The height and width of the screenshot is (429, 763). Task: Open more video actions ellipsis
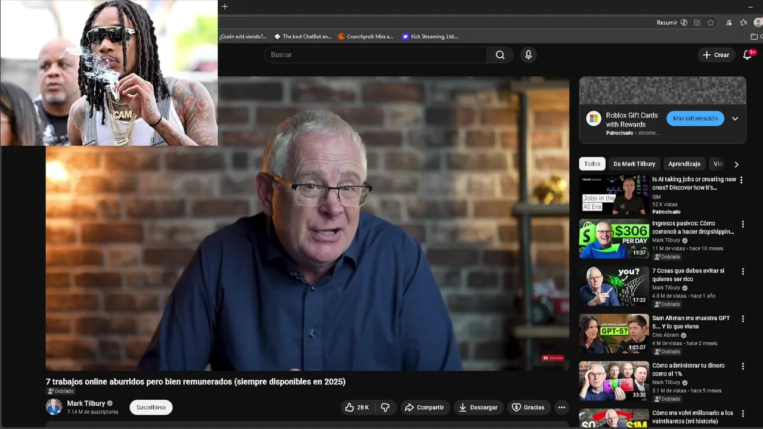561,408
